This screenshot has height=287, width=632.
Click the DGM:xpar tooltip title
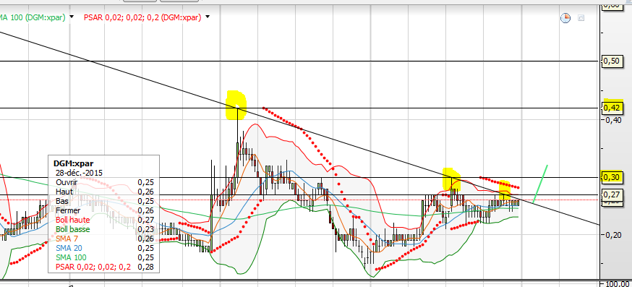[73, 163]
